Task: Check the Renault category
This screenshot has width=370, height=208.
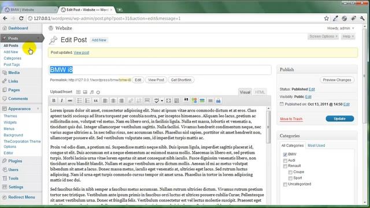Action: (285, 166)
